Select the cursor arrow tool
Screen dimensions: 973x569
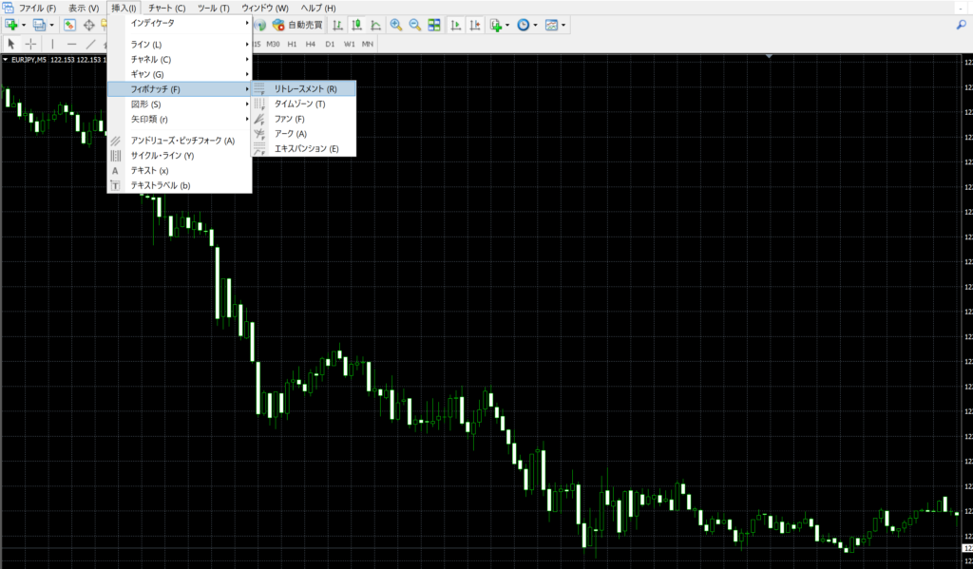11,44
